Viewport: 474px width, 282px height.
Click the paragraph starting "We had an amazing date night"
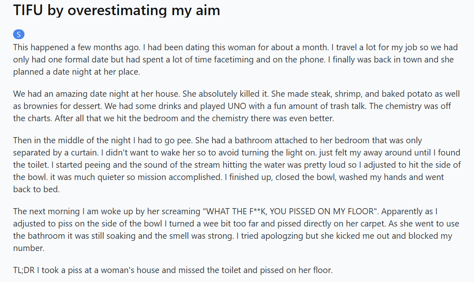237,107
